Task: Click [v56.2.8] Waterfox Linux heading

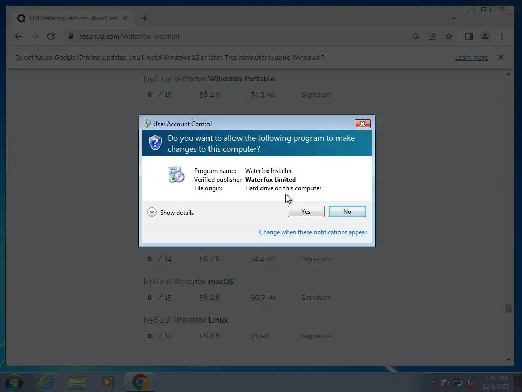Action: (186, 320)
